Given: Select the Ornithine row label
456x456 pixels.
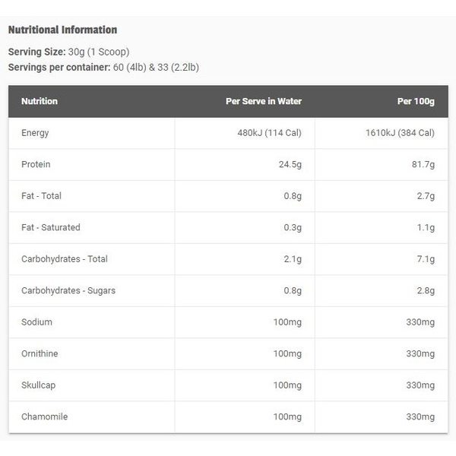Looking at the screenshot, I should point(40,353).
